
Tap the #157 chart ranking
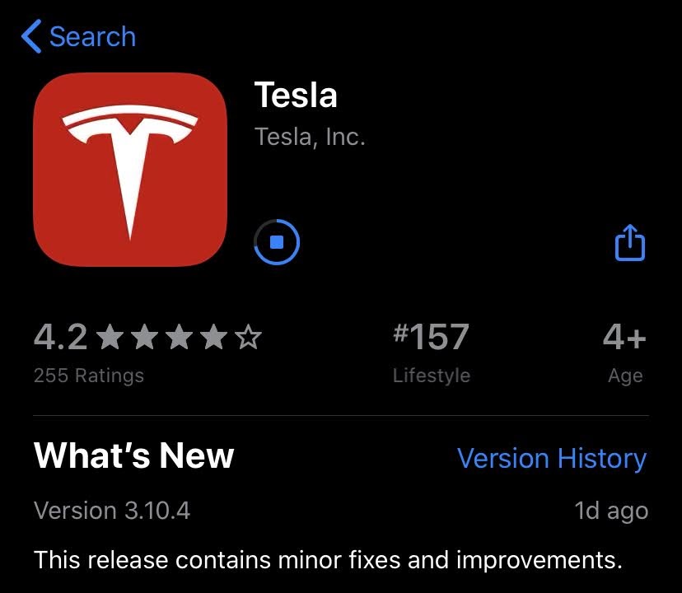[x=432, y=337]
